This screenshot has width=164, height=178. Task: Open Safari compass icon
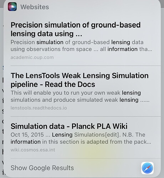[147, 168]
